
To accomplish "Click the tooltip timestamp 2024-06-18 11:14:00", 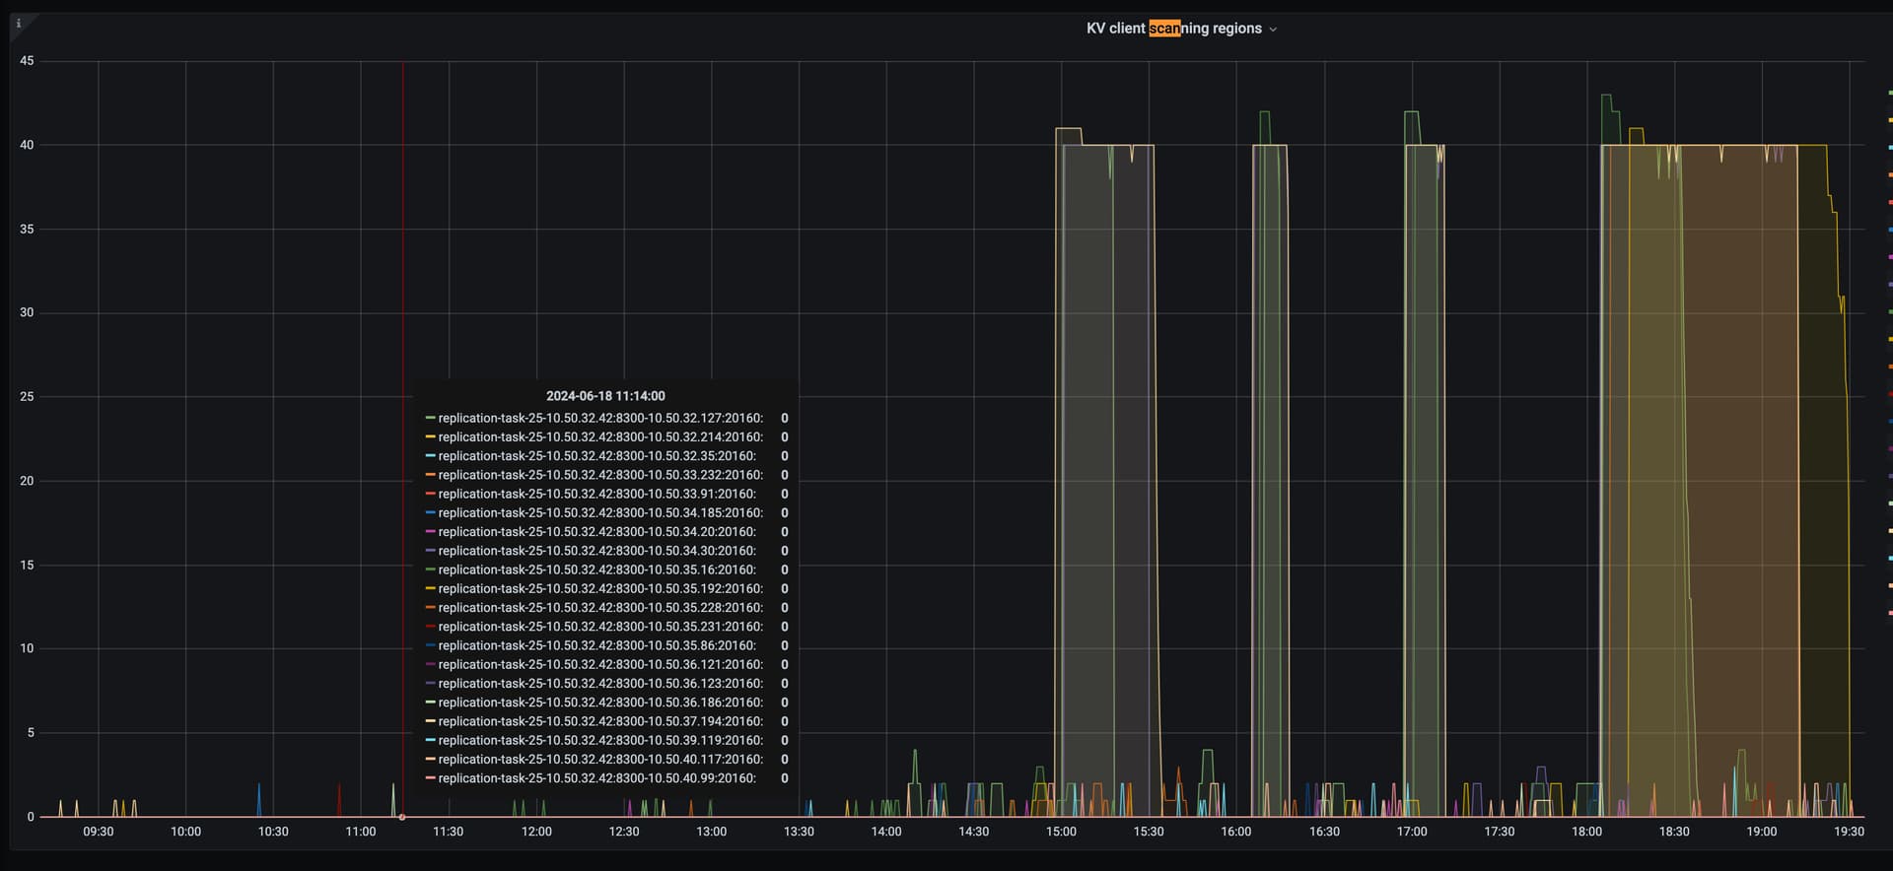I will click(605, 396).
